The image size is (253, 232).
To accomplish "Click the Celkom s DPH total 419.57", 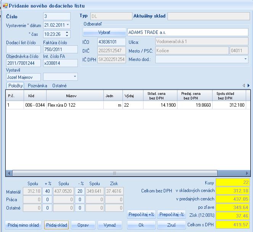I will tap(233, 225).
